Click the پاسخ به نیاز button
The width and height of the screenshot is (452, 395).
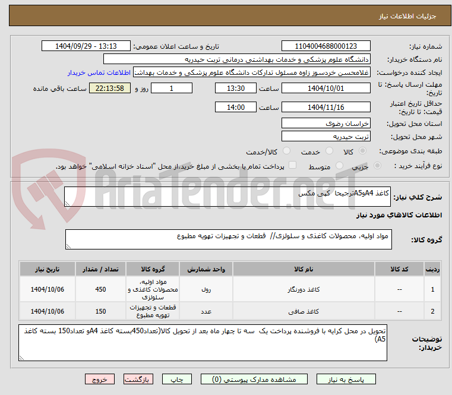346,379
